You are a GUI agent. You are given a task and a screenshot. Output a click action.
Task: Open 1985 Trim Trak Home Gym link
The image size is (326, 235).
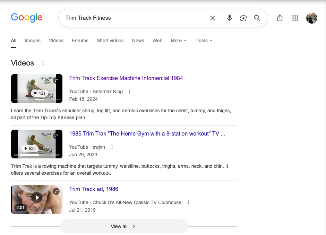[147, 133]
